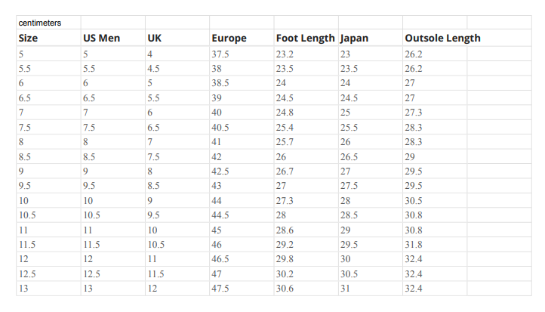The image size is (545, 312).
Task: Click Foot Length 25.7 cell
Action: (x=306, y=142)
